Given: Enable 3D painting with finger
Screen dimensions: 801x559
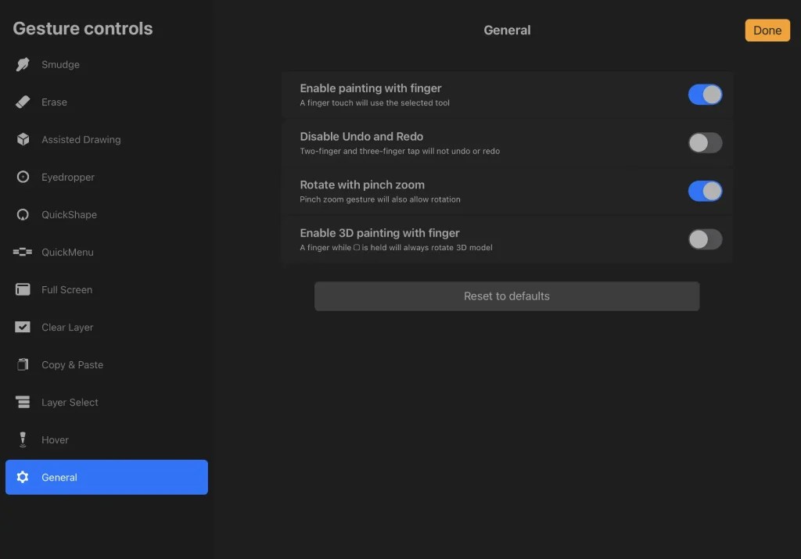Looking at the screenshot, I should 705,239.
